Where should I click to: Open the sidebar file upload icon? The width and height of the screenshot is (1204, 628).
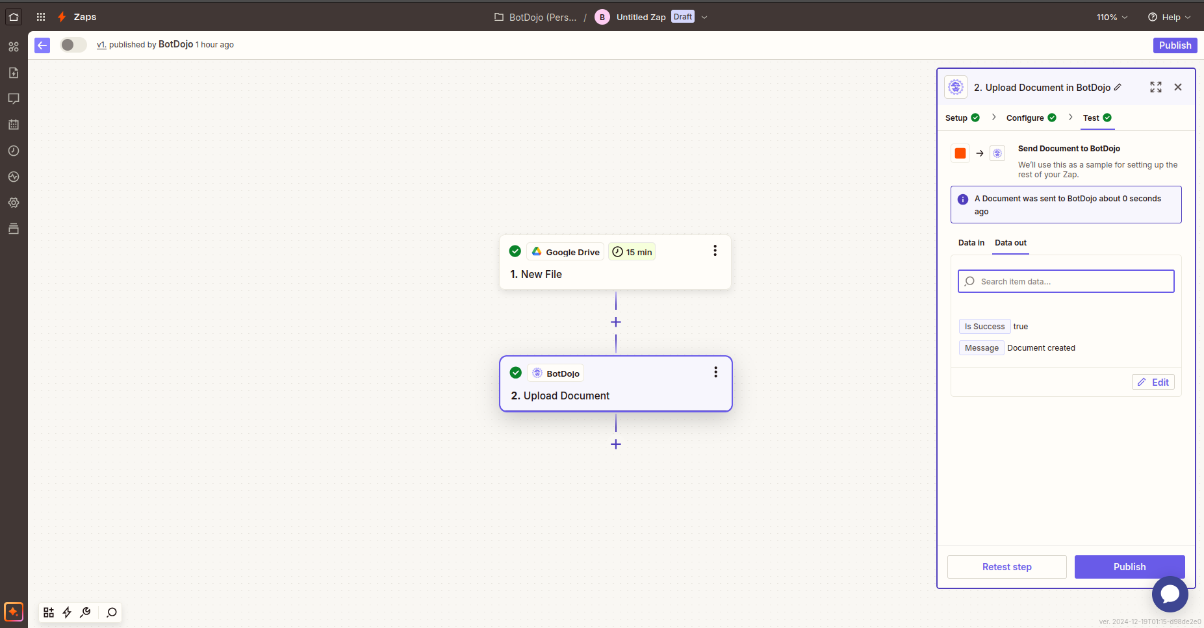click(x=14, y=73)
